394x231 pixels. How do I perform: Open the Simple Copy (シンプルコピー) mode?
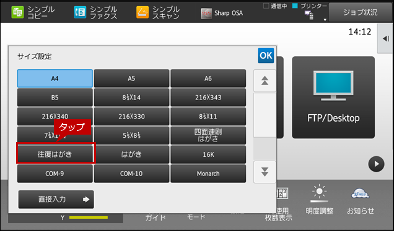pos(33,12)
